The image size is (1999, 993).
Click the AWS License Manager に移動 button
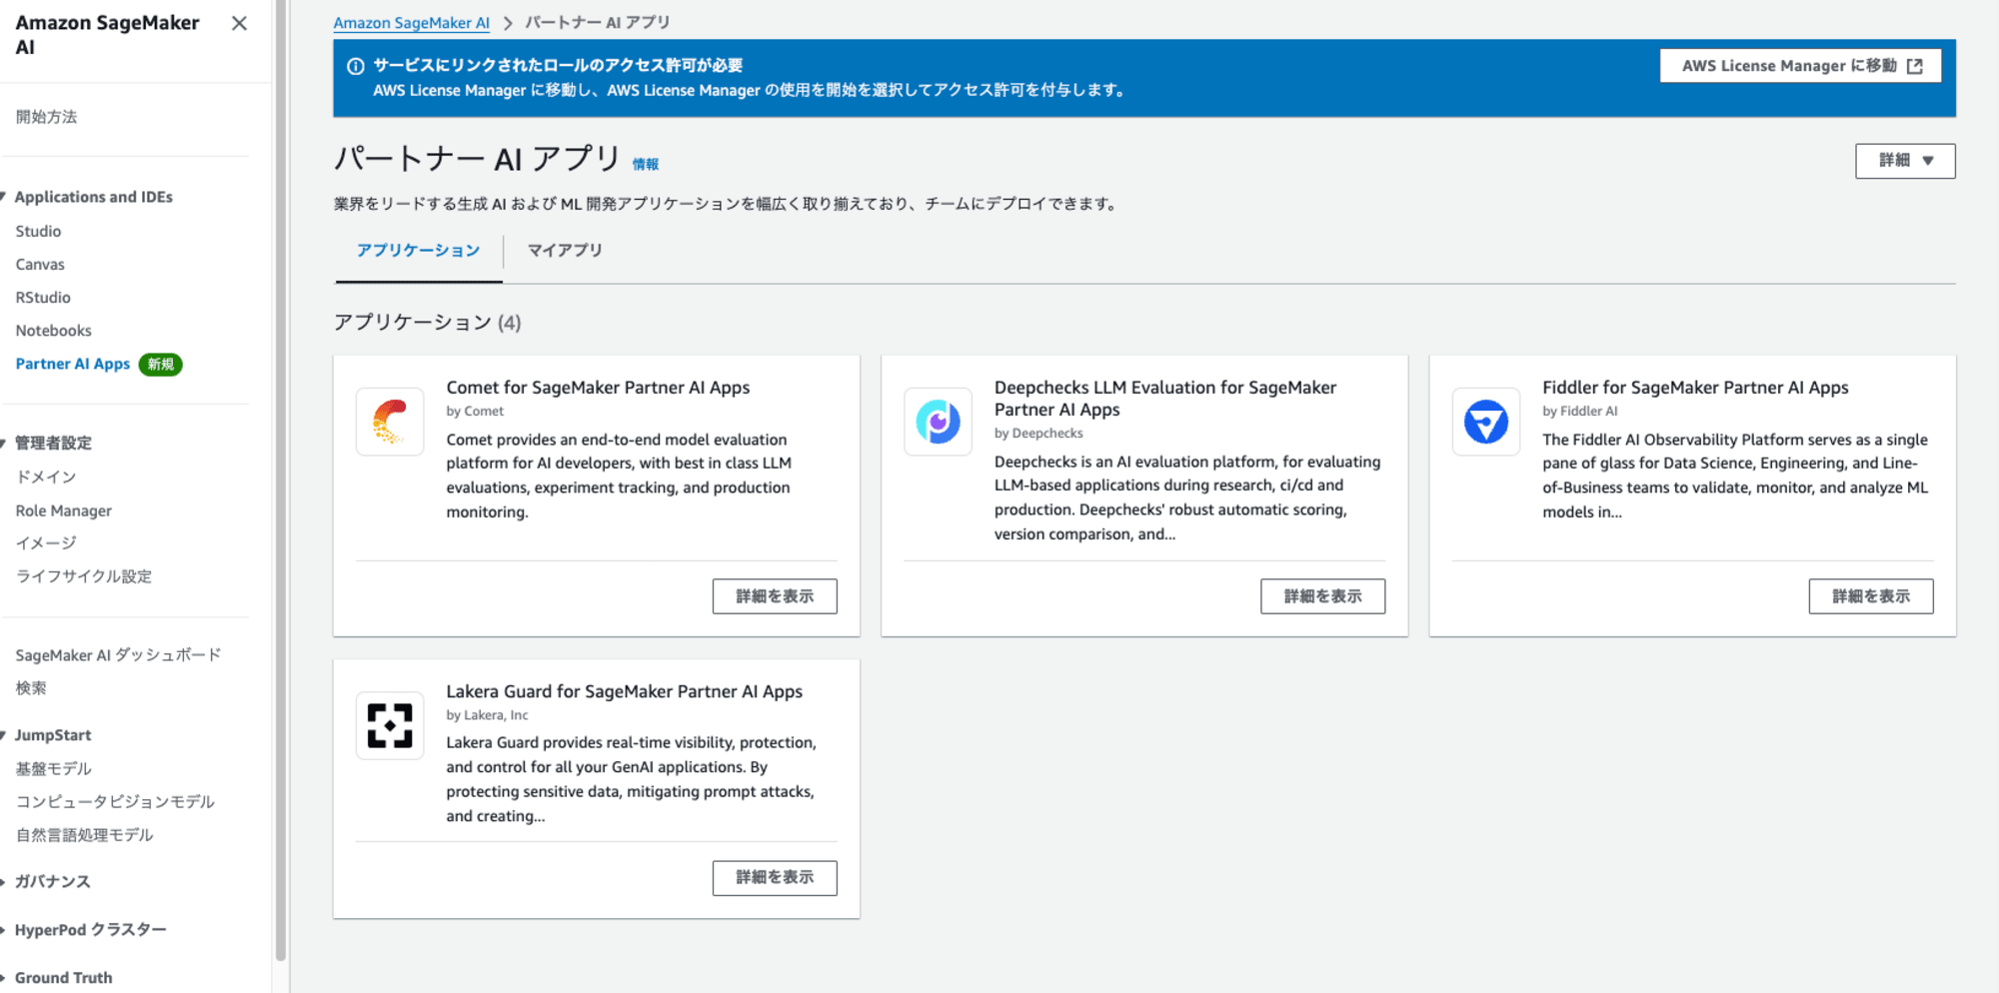point(1800,66)
